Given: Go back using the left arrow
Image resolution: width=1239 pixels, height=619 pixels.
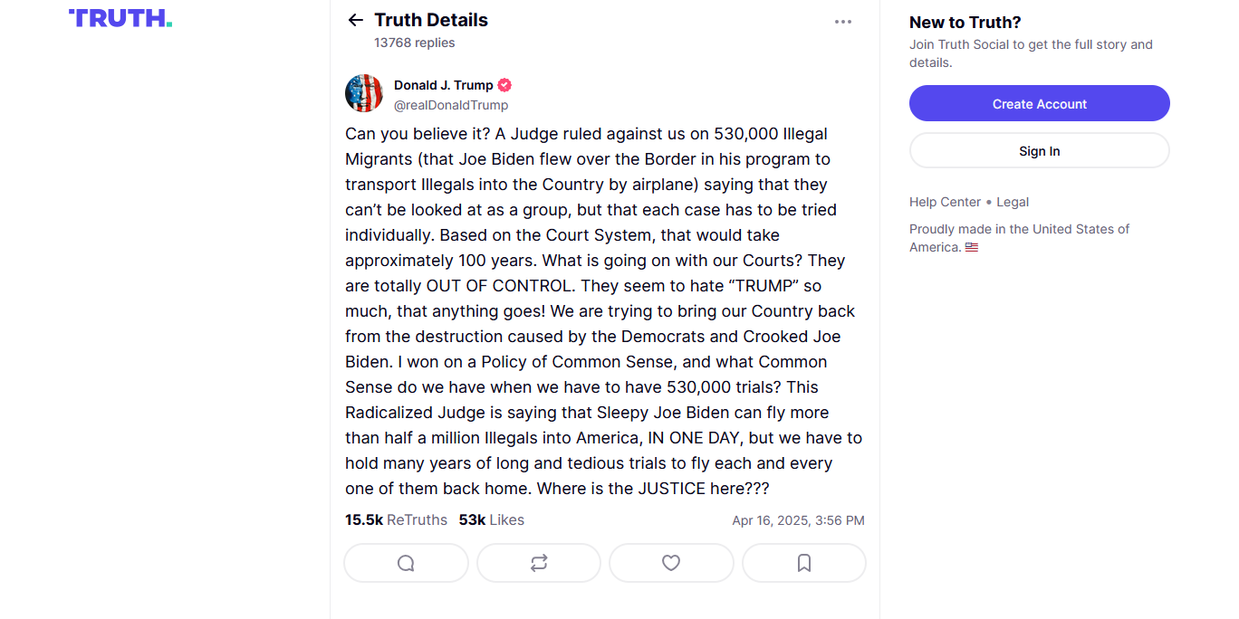Looking at the screenshot, I should coord(356,20).
